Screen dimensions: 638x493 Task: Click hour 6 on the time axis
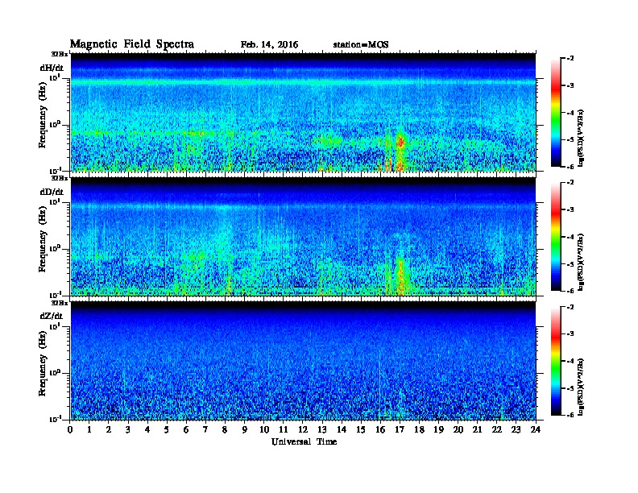(186, 429)
